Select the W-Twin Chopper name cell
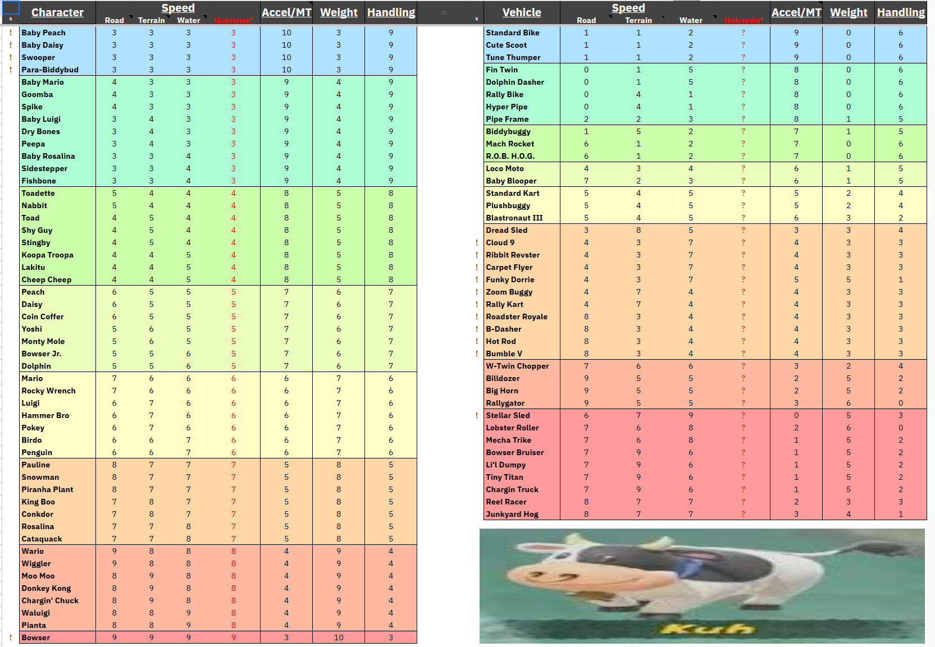This screenshot has height=647, width=935. (522, 366)
